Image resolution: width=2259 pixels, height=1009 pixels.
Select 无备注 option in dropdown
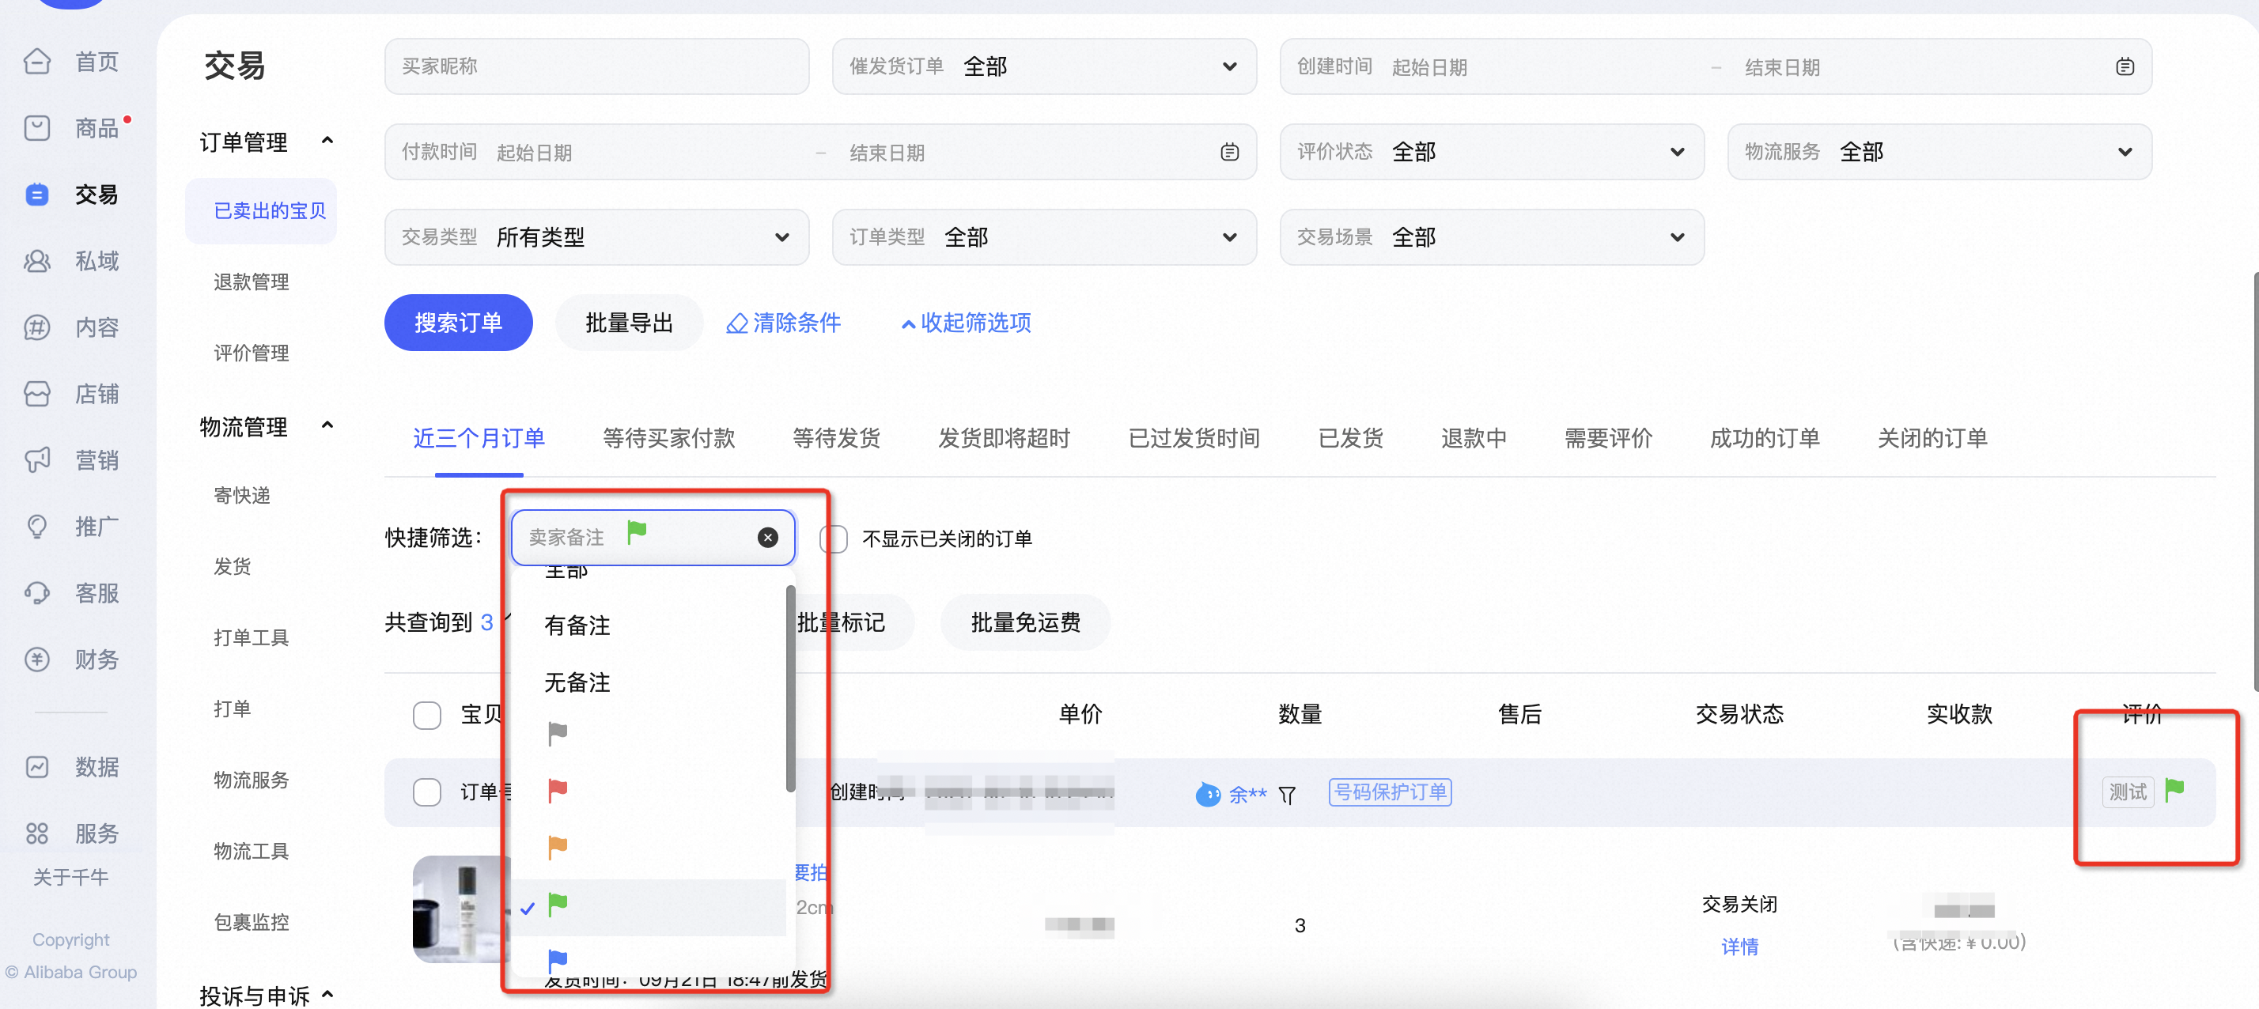coord(577,683)
